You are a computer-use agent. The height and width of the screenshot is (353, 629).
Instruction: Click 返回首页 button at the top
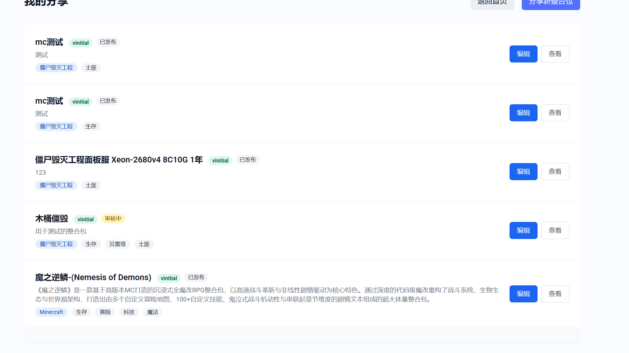(492, 3)
